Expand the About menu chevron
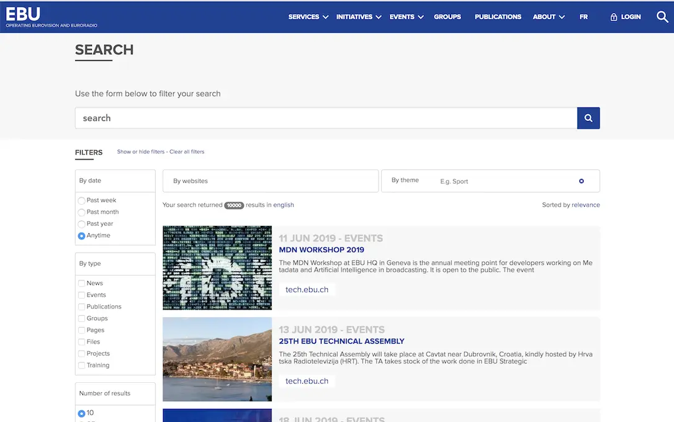674x422 pixels. [562, 17]
